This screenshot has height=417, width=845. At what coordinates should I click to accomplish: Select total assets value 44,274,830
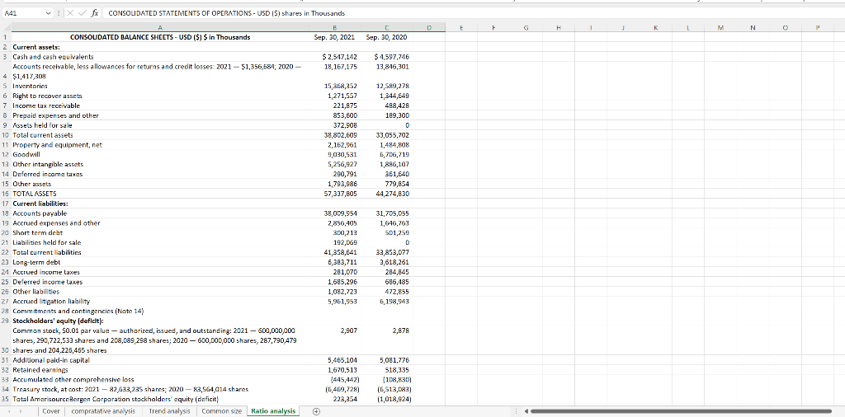[x=386, y=194]
